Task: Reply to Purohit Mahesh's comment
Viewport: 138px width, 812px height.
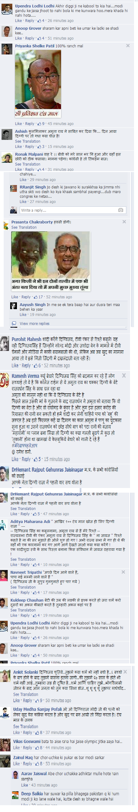Action: [x=26, y=366]
